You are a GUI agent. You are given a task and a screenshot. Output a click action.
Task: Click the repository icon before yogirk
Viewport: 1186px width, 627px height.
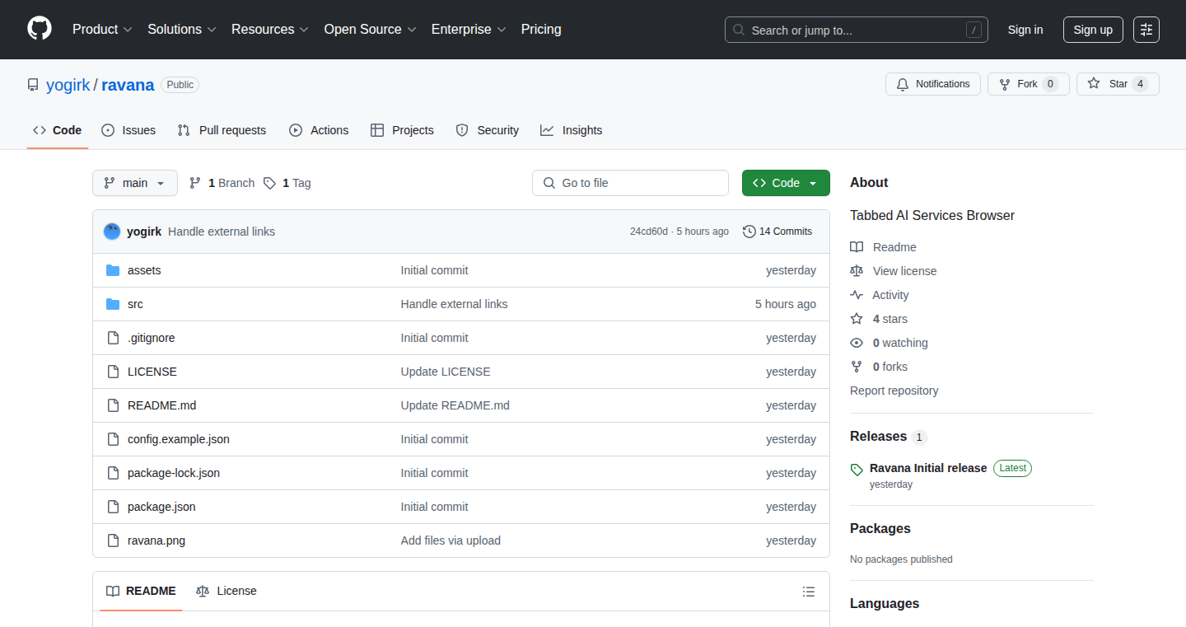pos(33,85)
